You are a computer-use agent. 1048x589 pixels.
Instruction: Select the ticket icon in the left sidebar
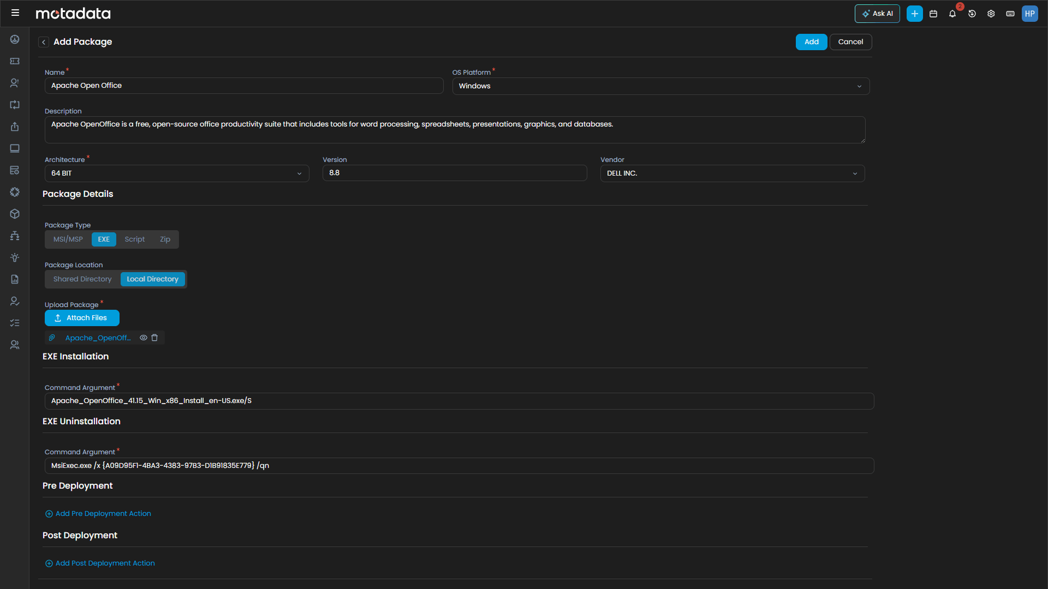(x=15, y=61)
